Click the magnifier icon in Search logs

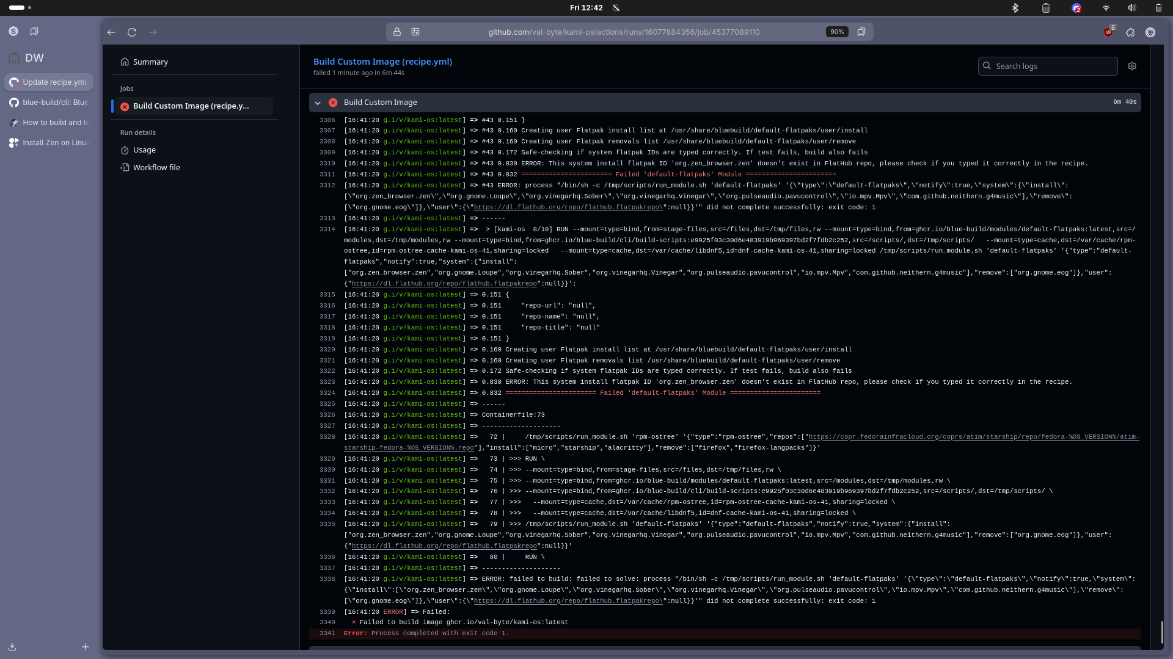tap(987, 66)
